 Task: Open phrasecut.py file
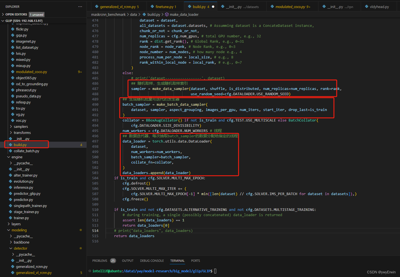43,90
